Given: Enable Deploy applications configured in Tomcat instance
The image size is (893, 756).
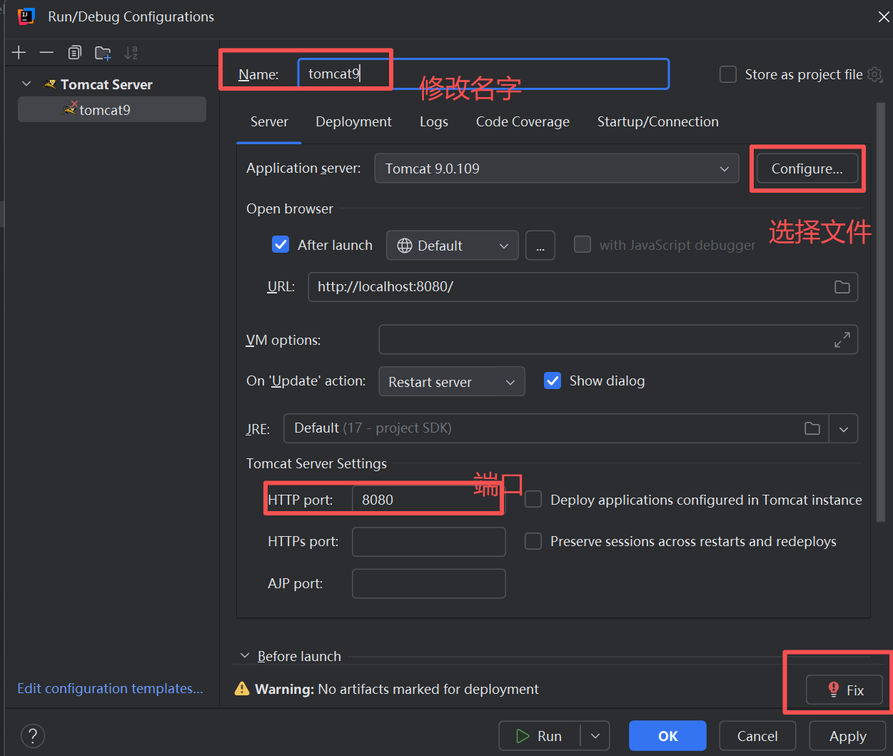Looking at the screenshot, I should click(x=533, y=500).
